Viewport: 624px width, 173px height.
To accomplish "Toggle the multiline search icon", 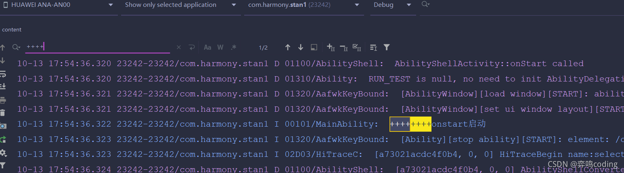I will pyautogui.click(x=373, y=48).
